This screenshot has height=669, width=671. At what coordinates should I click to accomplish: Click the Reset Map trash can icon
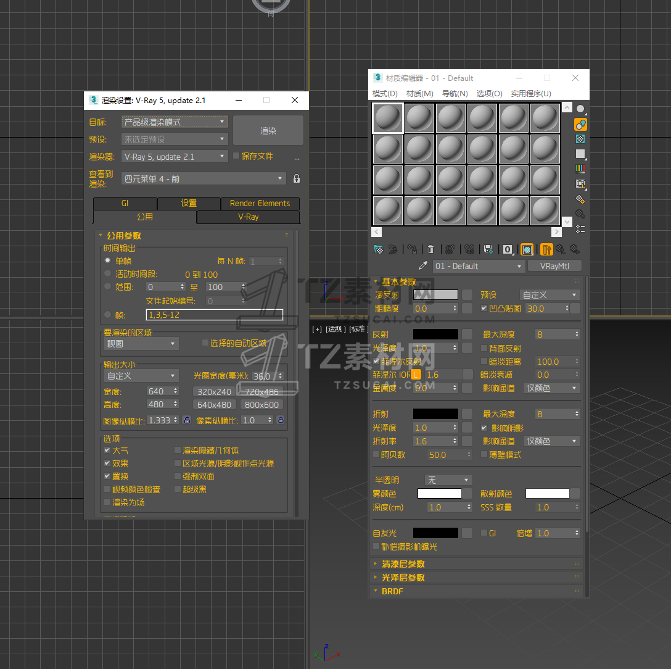[x=431, y=249]
